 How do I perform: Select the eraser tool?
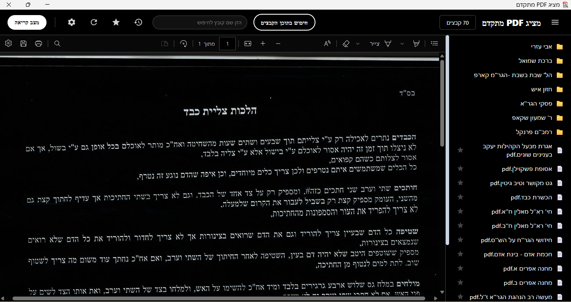tap(346, 43)
